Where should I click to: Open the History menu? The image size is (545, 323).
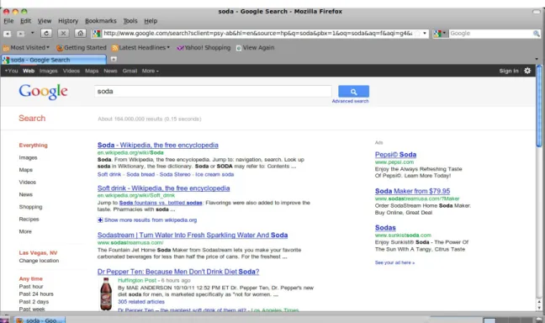[x=68, y=21]
